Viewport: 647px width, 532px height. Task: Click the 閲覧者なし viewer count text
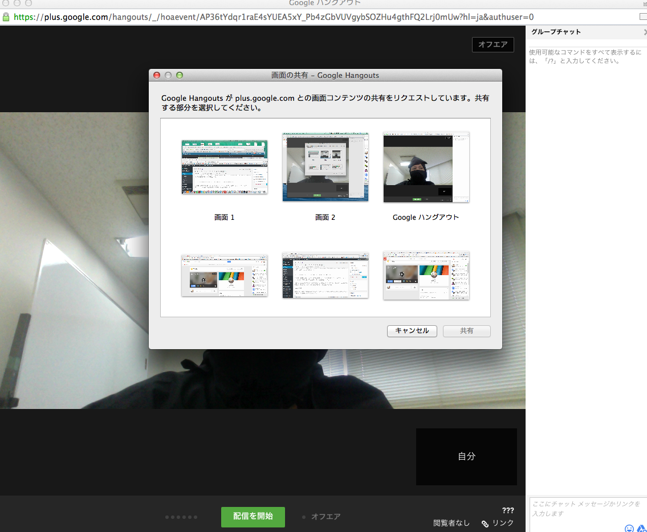pyautogui.click(x=451, y=523)
